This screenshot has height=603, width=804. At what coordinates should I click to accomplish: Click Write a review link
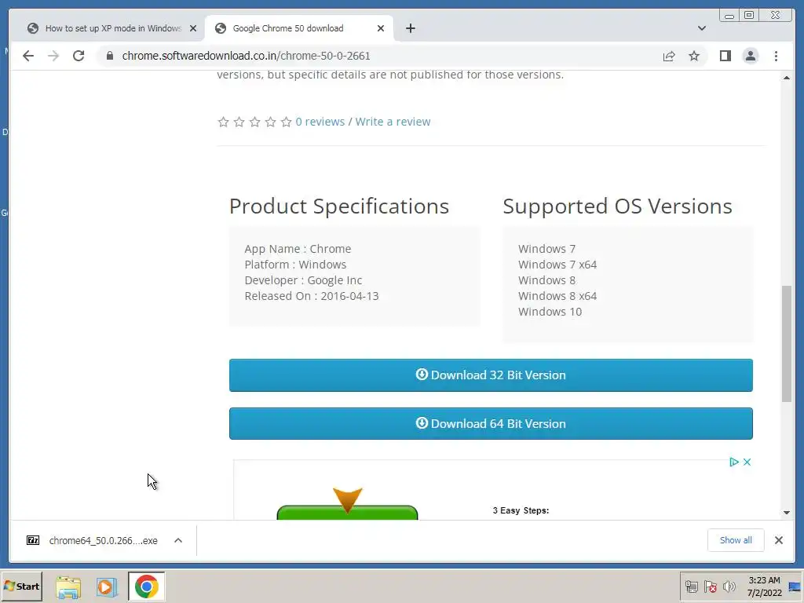393,122
